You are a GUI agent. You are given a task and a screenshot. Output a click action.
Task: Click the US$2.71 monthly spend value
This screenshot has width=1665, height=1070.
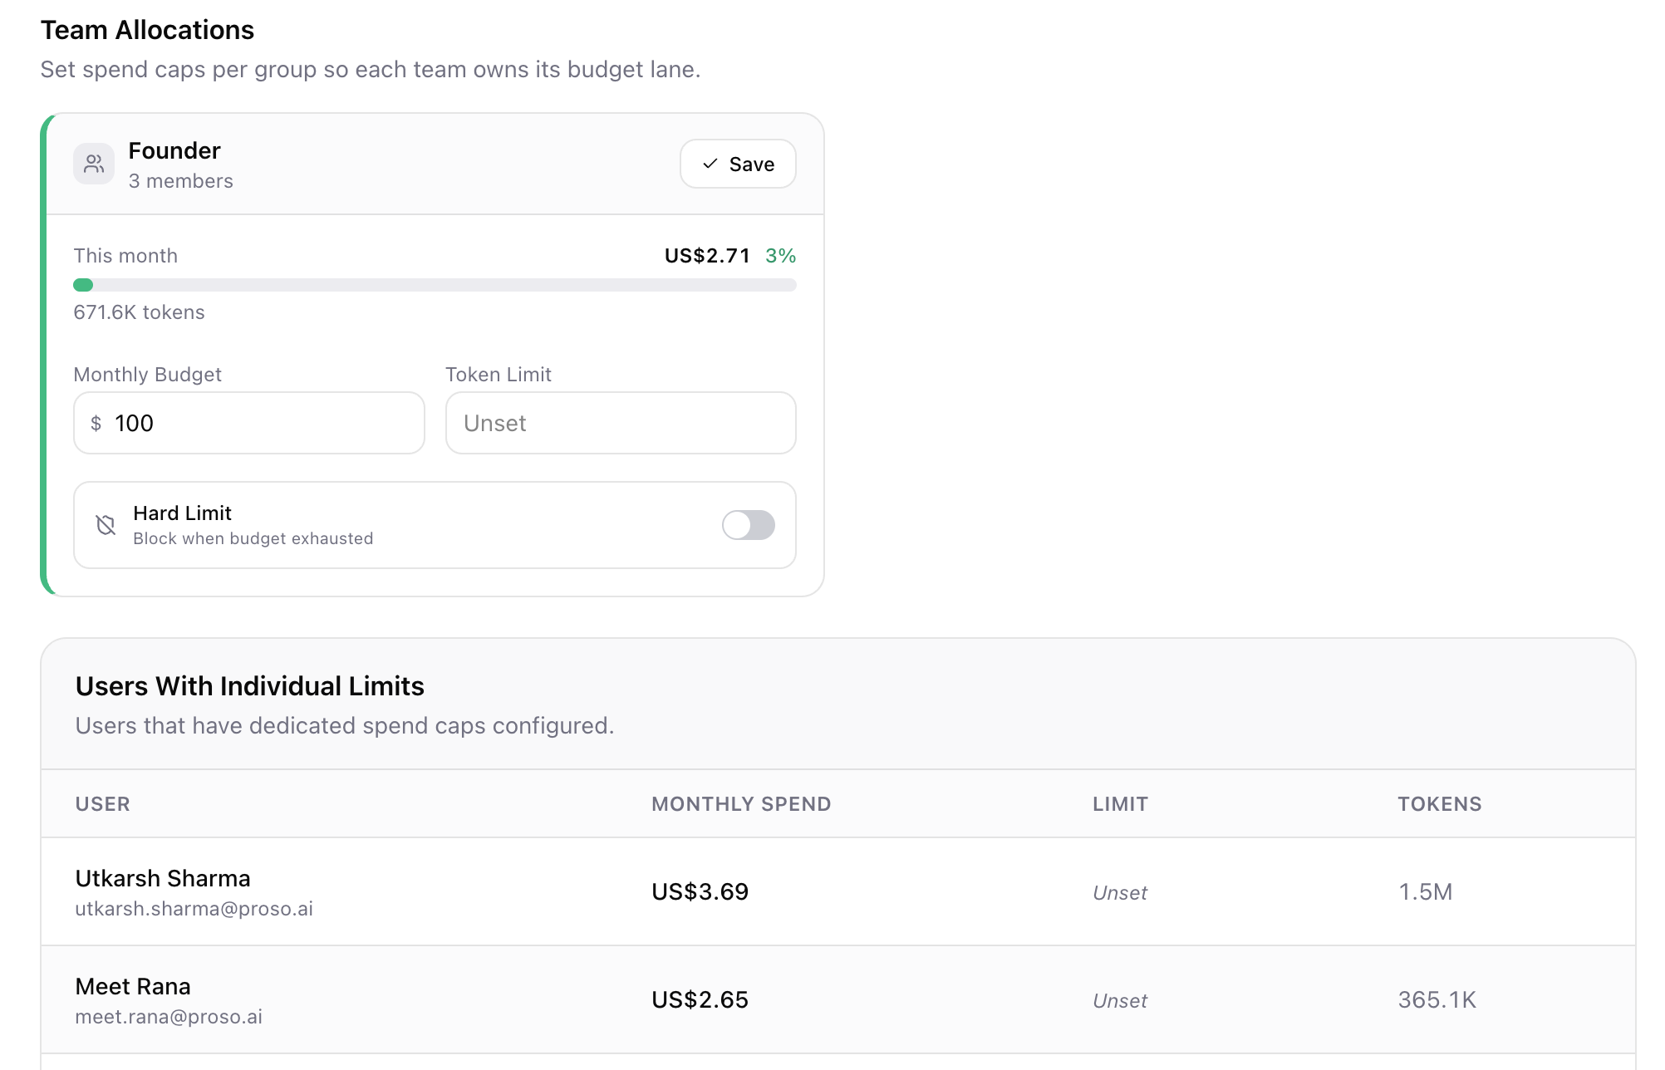[x=707, y=256]
